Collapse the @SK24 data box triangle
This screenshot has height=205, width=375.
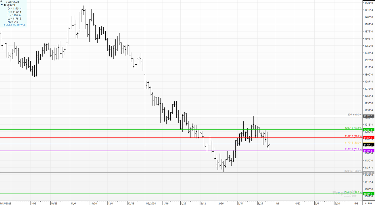2,5
